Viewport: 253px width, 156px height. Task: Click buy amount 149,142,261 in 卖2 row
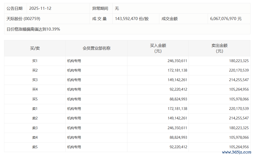point(177,118)
